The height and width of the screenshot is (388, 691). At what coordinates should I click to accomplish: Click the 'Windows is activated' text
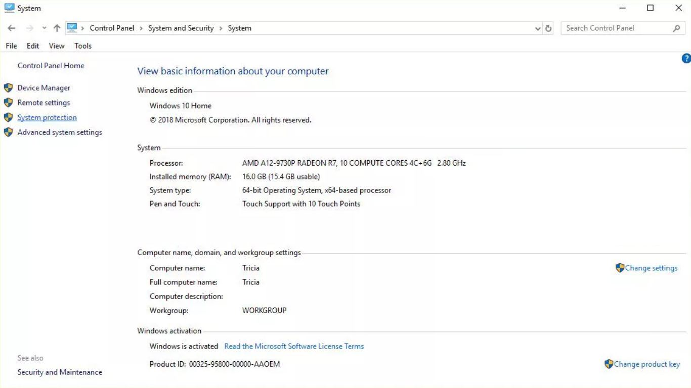(184, 346)
